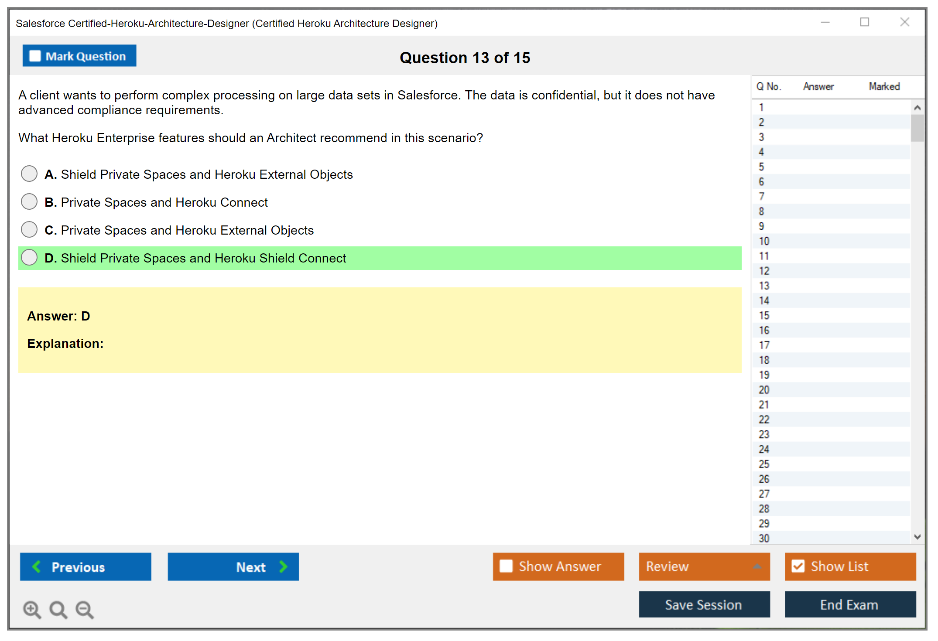
Task: Maximize the exam window
Action: [864, 22]
